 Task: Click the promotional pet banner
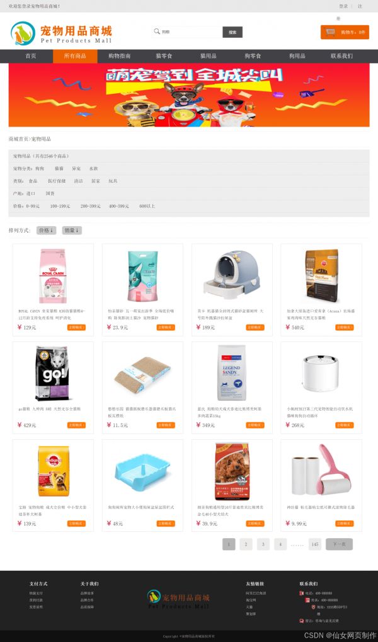(189, 95)
